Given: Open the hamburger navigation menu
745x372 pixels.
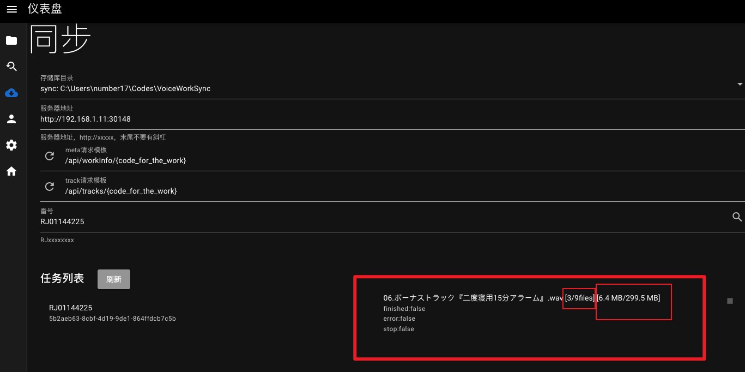Looking at the screenshot, I should pos(11,9).
